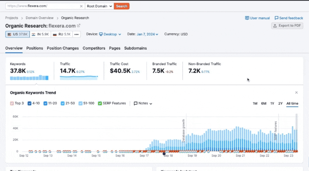This screenshot has width=309, height=171.
Task: Open flexera.com external link icon
Action: pos(79,26)
